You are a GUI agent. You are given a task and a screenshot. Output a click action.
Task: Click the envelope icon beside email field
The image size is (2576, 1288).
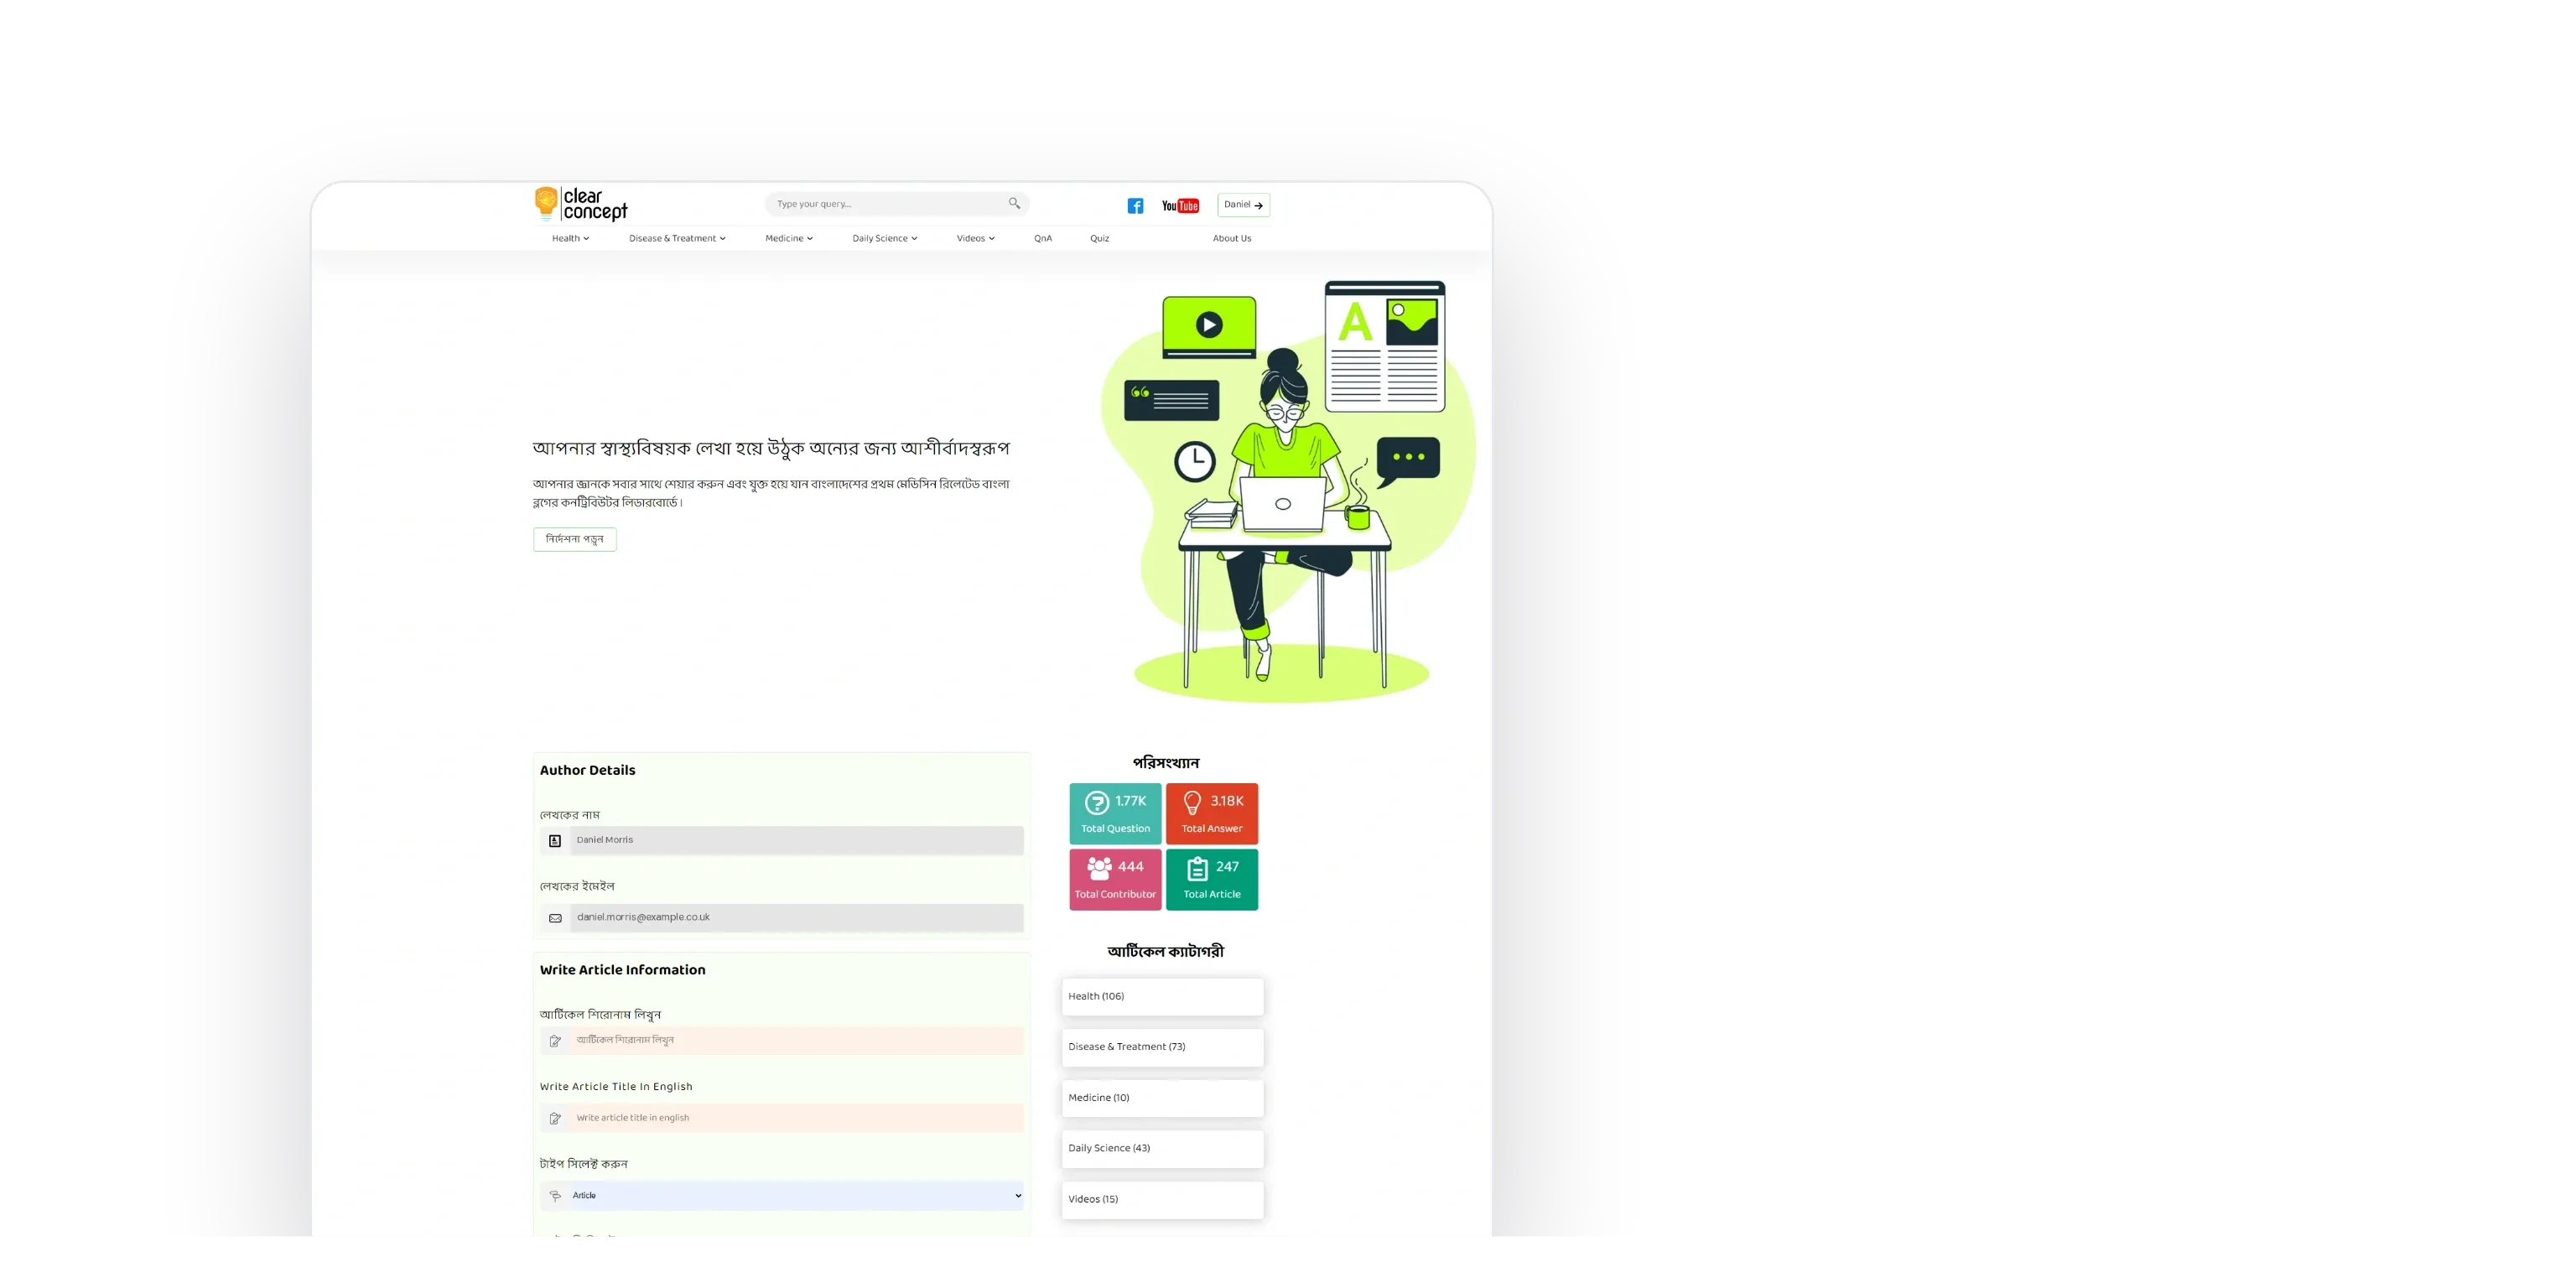pos(555,918)
